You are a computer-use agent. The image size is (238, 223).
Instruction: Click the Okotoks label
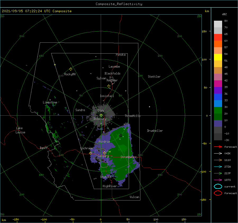106,177
